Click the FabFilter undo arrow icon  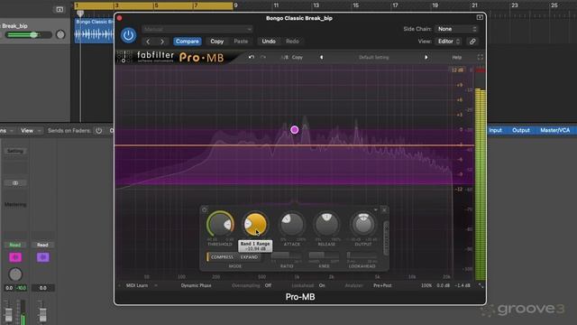tap(252, 58)
